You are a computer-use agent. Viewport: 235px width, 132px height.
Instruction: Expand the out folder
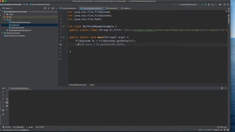pyautogui.click(x=4, y=17)
